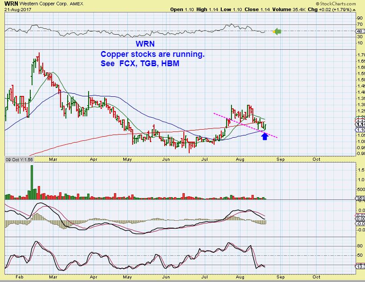Click the Jul label under the price chart
Image resolution: width=365 pixels, height=282 pixels.
[204, 159]
